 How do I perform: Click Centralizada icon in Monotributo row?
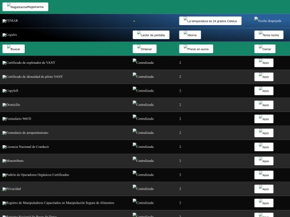click(x=143, y=160)
